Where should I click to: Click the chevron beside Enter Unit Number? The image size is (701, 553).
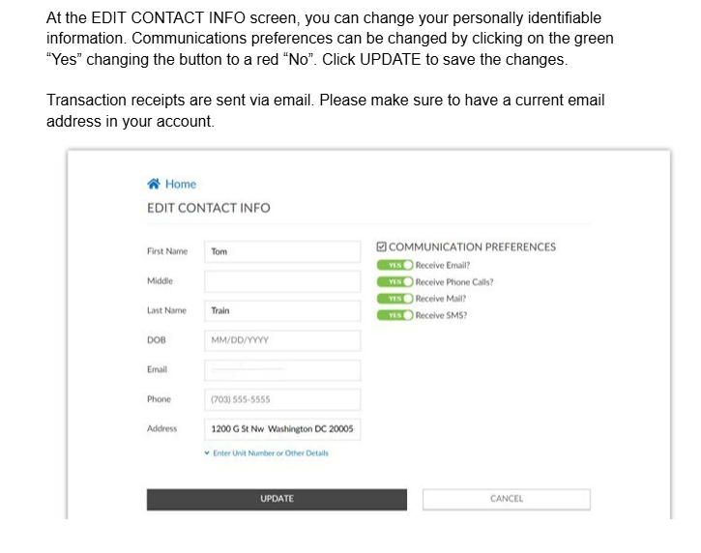[207, 453]
